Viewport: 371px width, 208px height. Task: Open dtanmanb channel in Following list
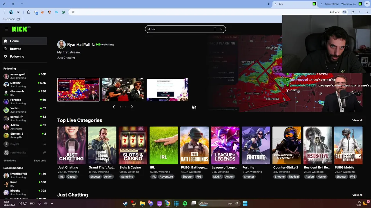25,93
